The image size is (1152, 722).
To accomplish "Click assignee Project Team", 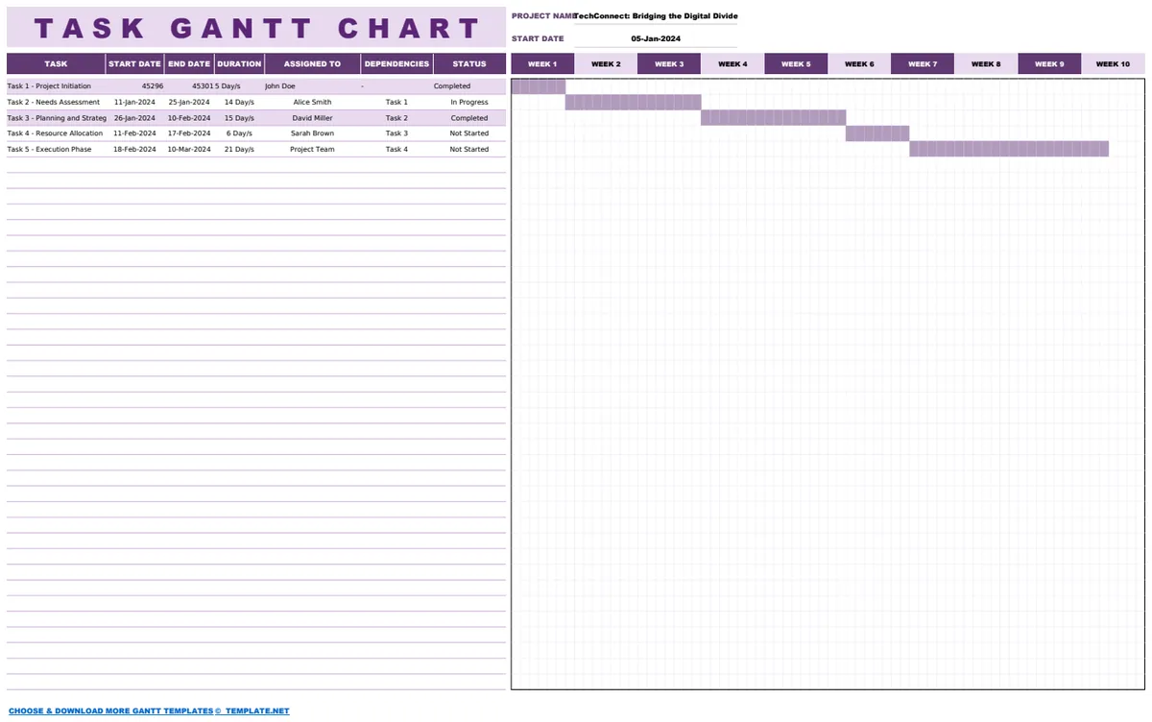I will point(313,149).
